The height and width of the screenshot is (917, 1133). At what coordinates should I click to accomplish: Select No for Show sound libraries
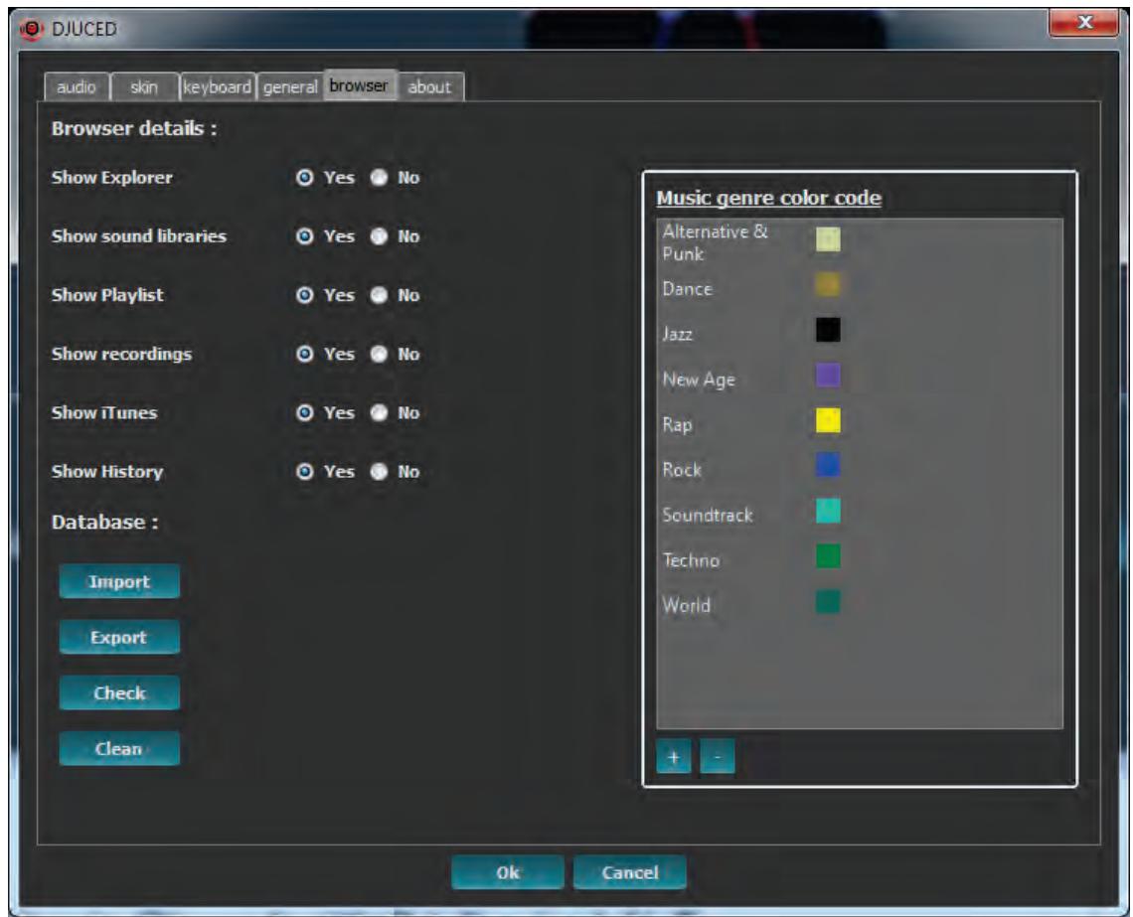click(x=379, y=236)
